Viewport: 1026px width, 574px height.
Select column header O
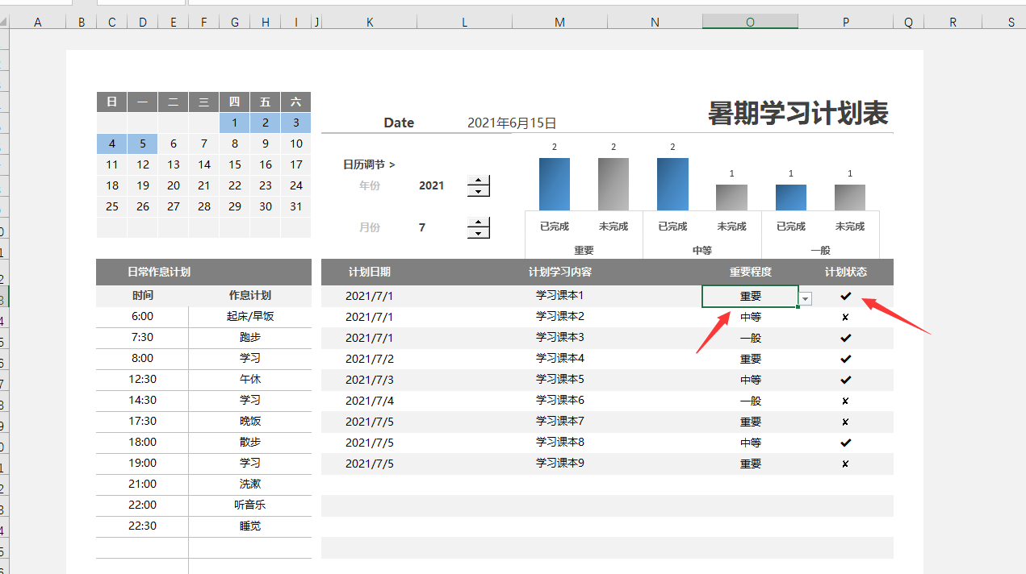[750, 23]
